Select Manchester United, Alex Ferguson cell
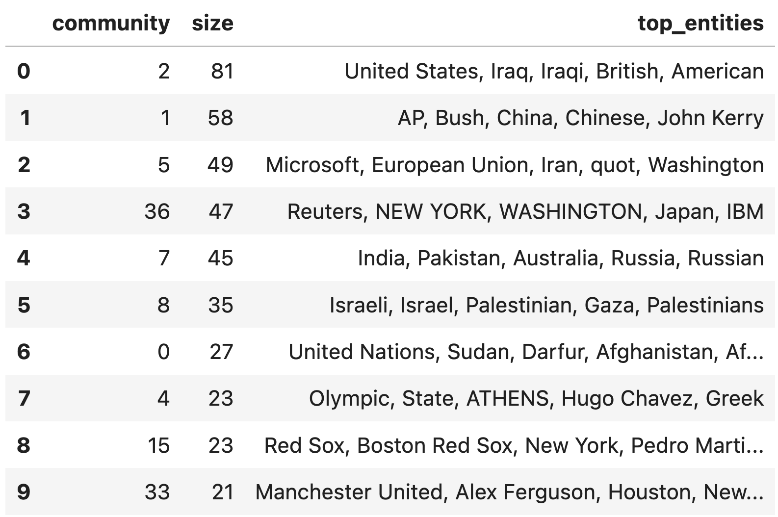The width and height of the screenshot is (778, 517). click(x=510, y=492)
